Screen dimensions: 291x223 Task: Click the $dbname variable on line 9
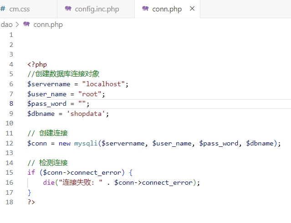pyautogui.click(x=41, y=114)
